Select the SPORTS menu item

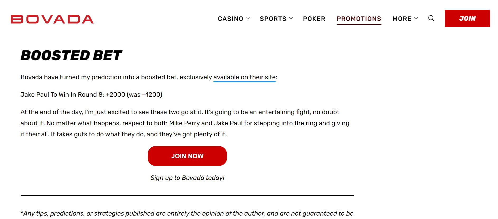click(273, 18)
